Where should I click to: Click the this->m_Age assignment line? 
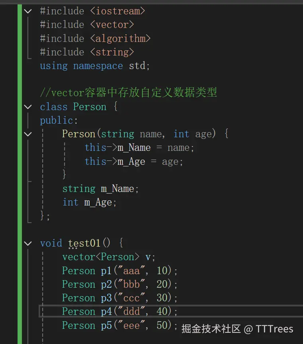(134, 161)
